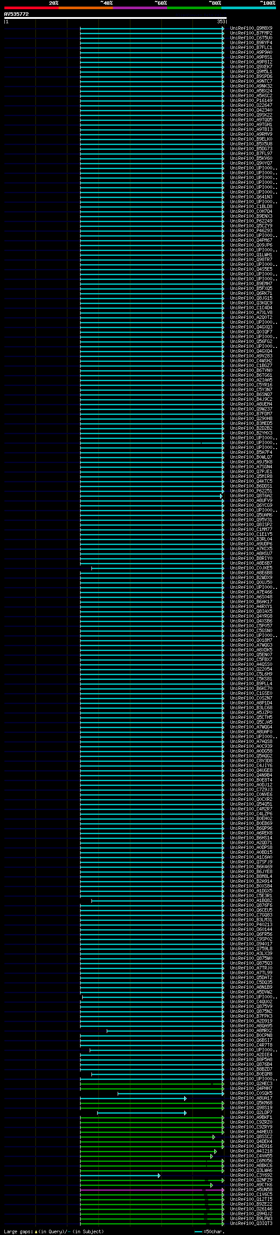
Task: Select label UniRef100_Q9M5L1
Action: coord(251,71)
